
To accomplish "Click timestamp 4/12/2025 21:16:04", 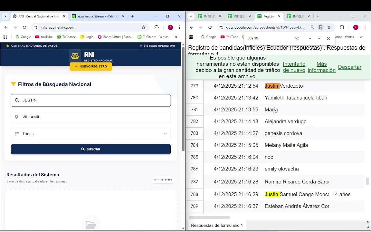I will pyautogui.click(x=236, y=157).
